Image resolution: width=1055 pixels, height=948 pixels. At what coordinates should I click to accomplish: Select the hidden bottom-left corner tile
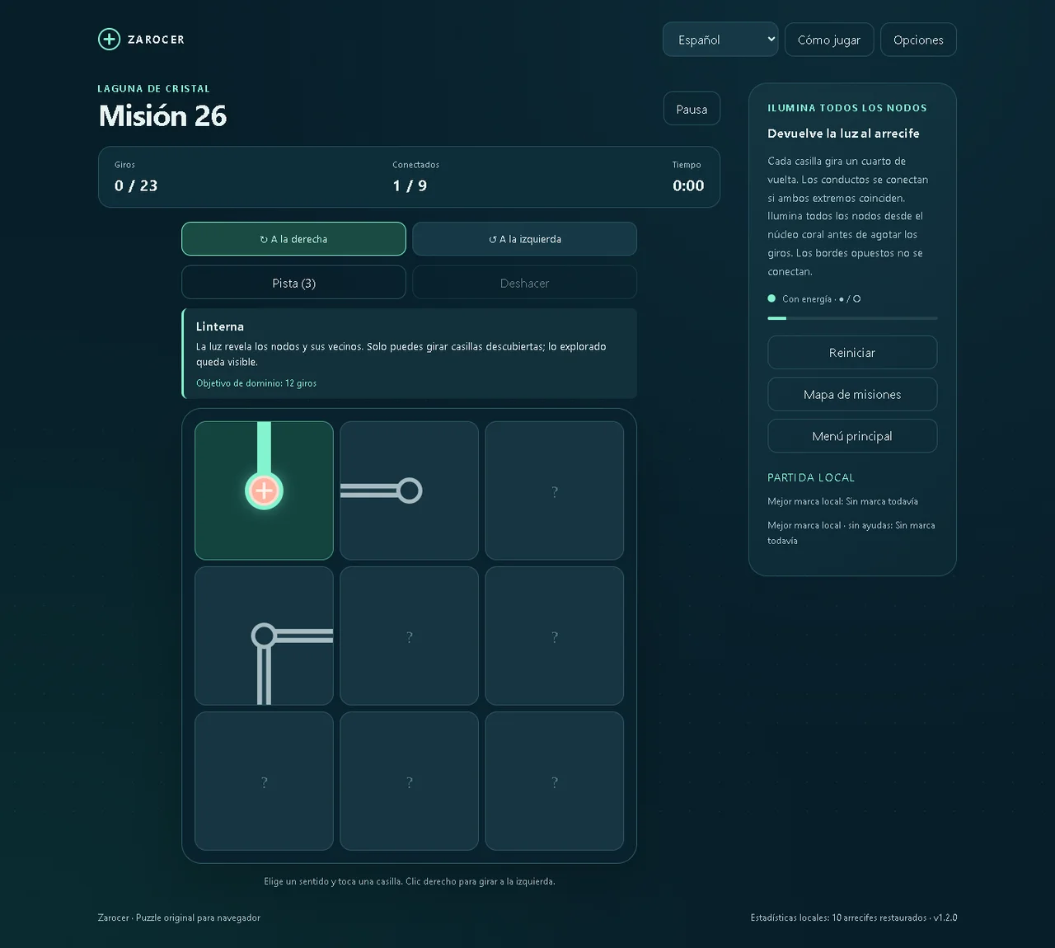coord(264,781)
